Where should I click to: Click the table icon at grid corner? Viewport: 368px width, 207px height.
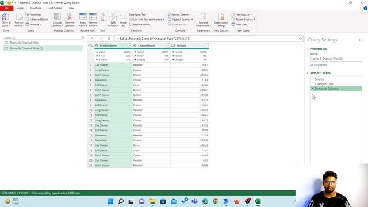(x=90, y=45)
